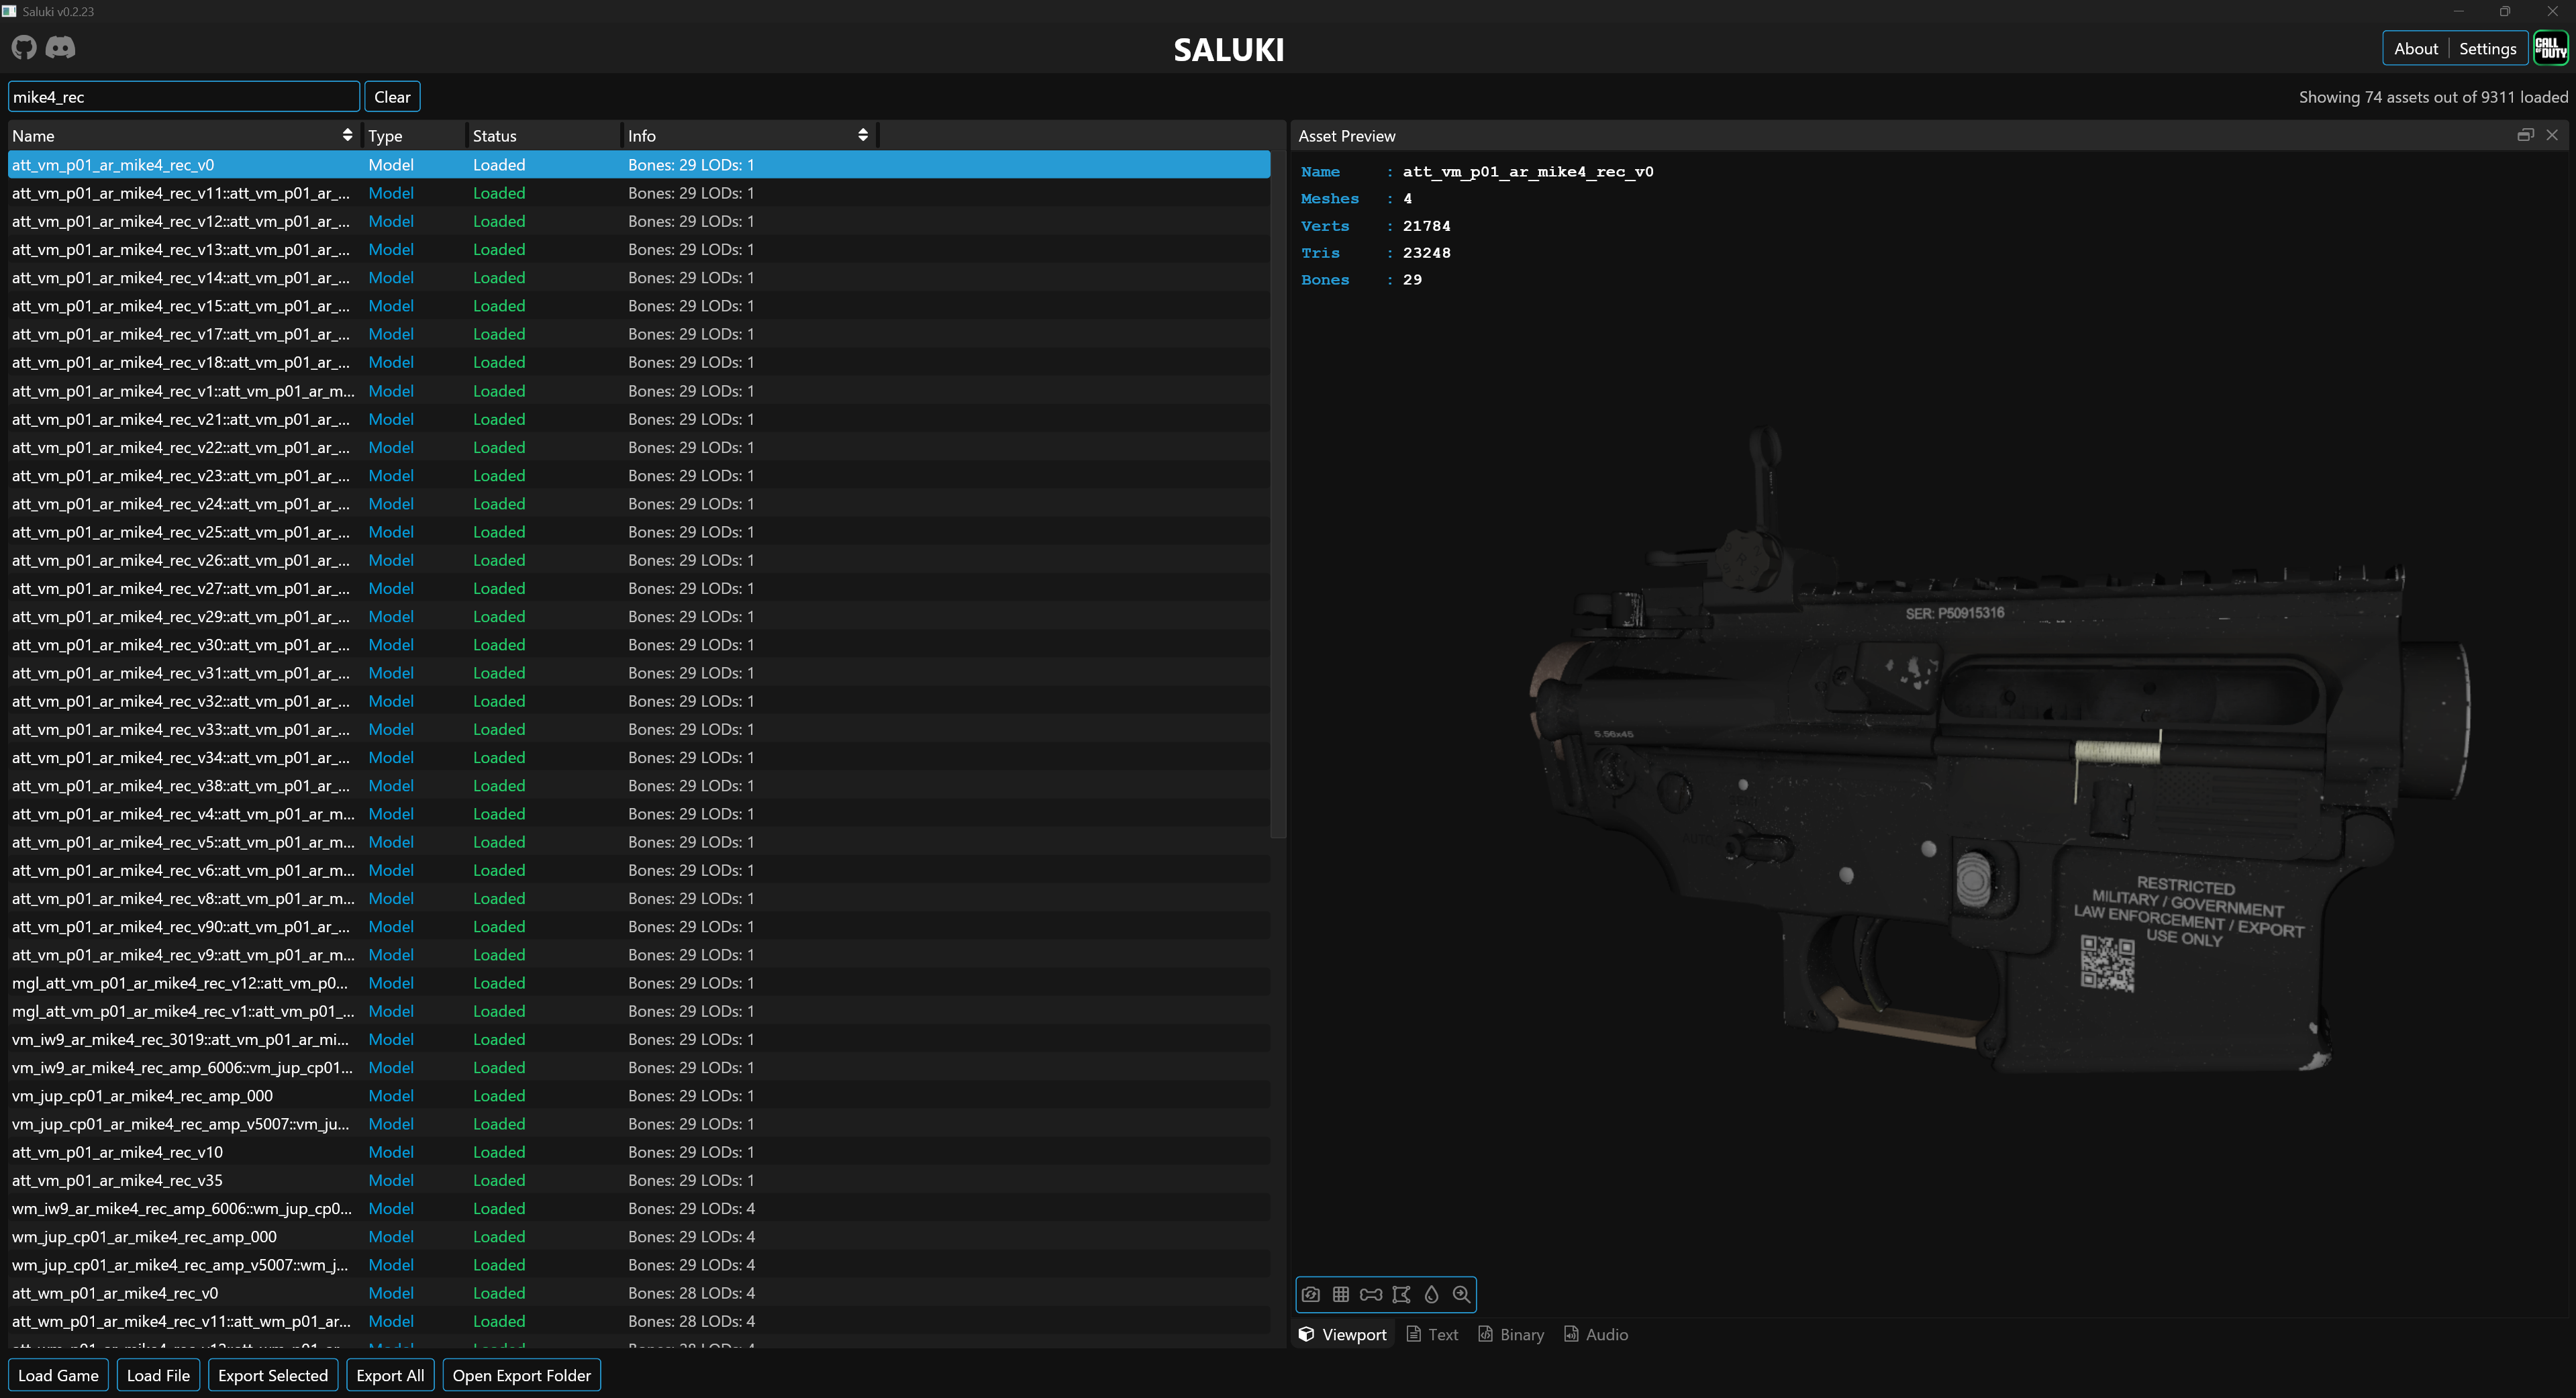This screenshot has height=1398, width=2576.
Task: Pop out the Asset Preview panel
Action: (x=2525, y=135)
